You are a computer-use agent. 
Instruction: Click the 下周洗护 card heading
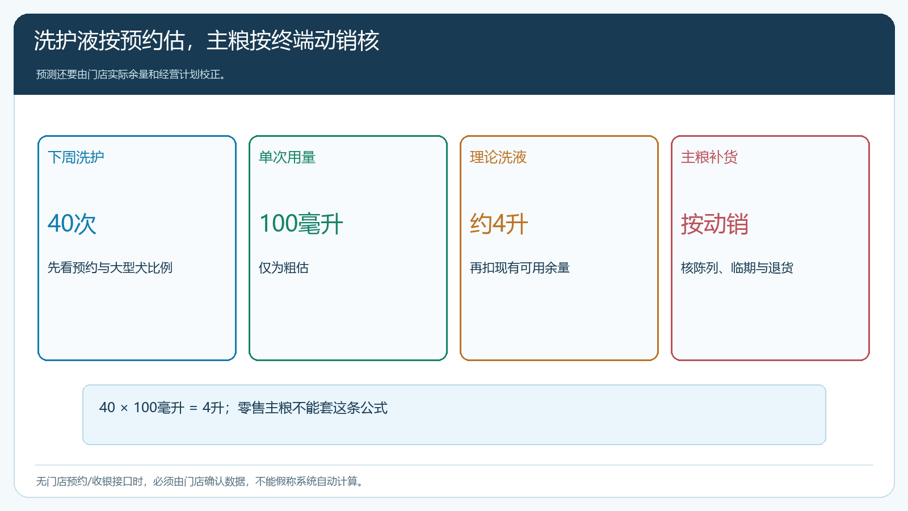[x=76, y=157]
